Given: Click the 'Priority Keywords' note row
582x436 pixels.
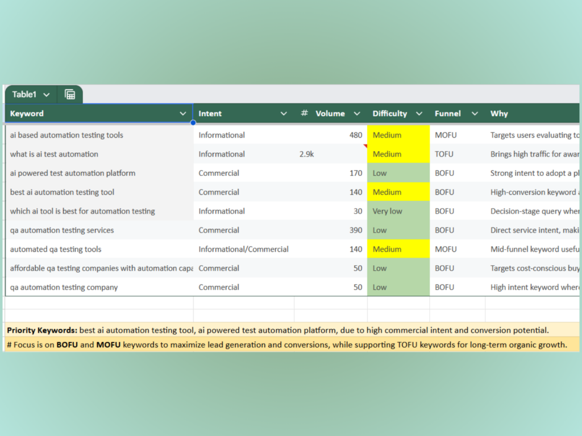Looking at the screenshot, I should 292,330.
